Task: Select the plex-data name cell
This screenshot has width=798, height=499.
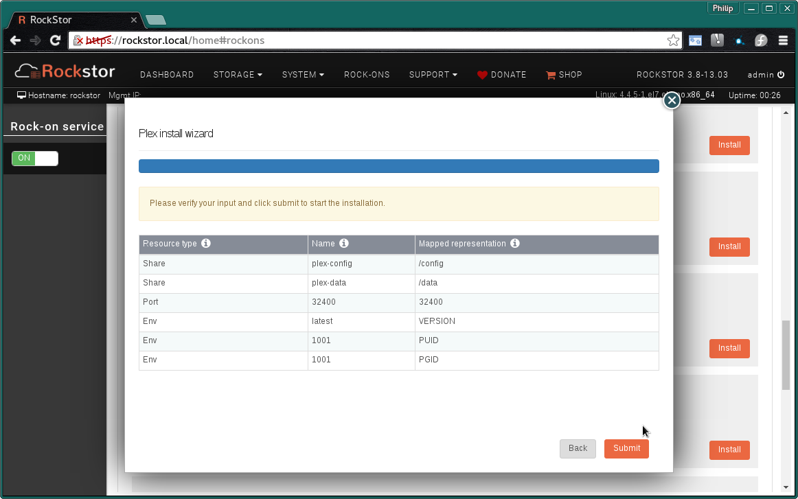Action: (x=361, y=283)
